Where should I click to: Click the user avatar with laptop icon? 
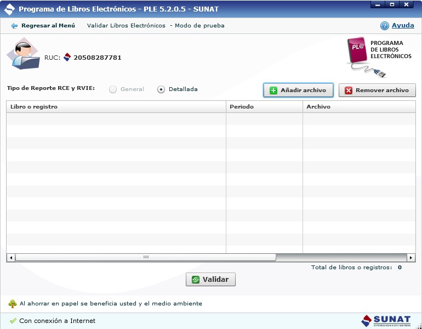23,56
